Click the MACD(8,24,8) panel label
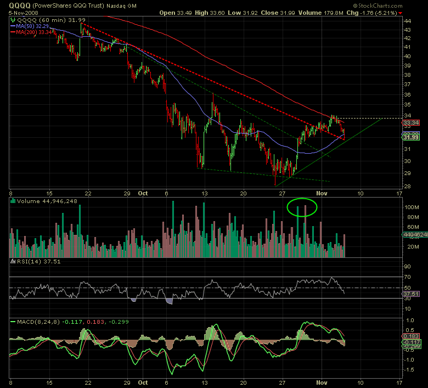 (x=38, y=322)
